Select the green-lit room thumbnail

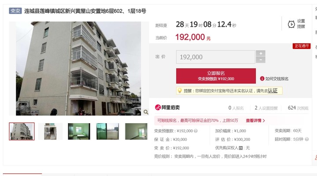tap(79, 132)
